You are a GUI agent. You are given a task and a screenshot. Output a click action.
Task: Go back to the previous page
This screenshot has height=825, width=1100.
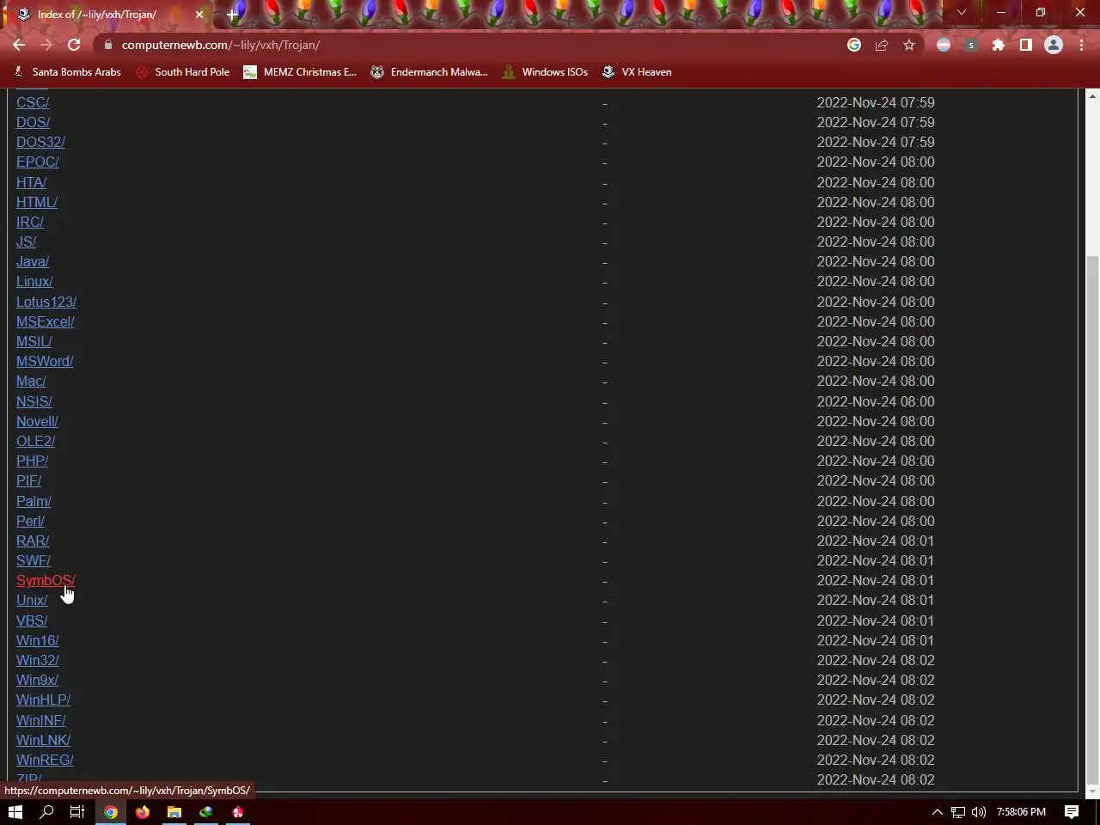click(x=19, y=45)
